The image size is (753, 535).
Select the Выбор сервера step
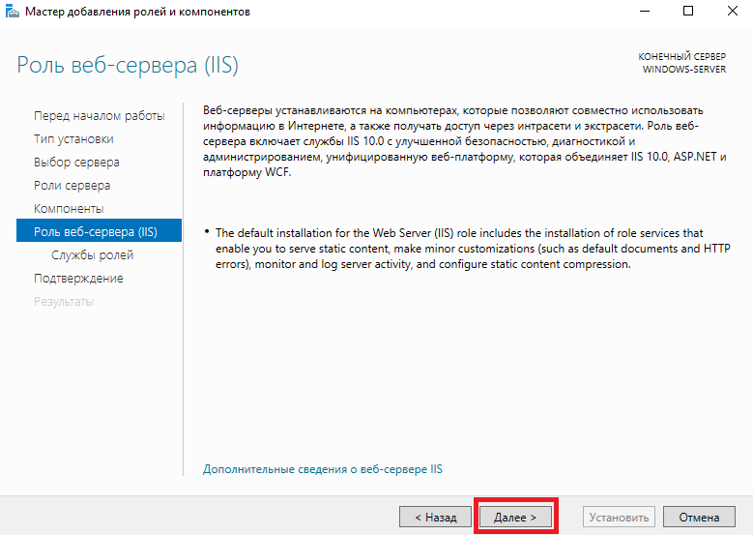[76, 163]
